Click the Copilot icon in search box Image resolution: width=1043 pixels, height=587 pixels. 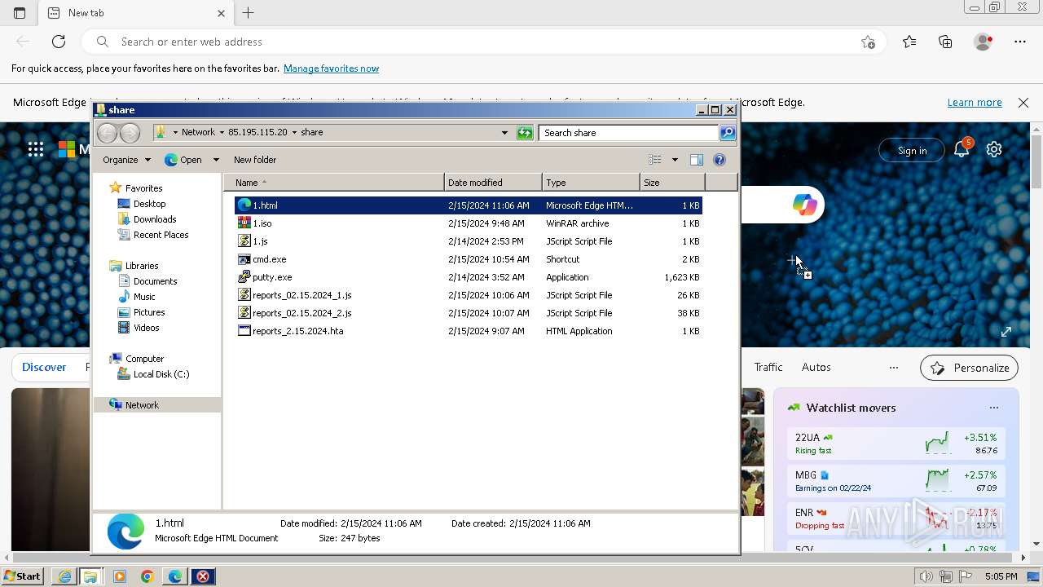click(805, 205)
